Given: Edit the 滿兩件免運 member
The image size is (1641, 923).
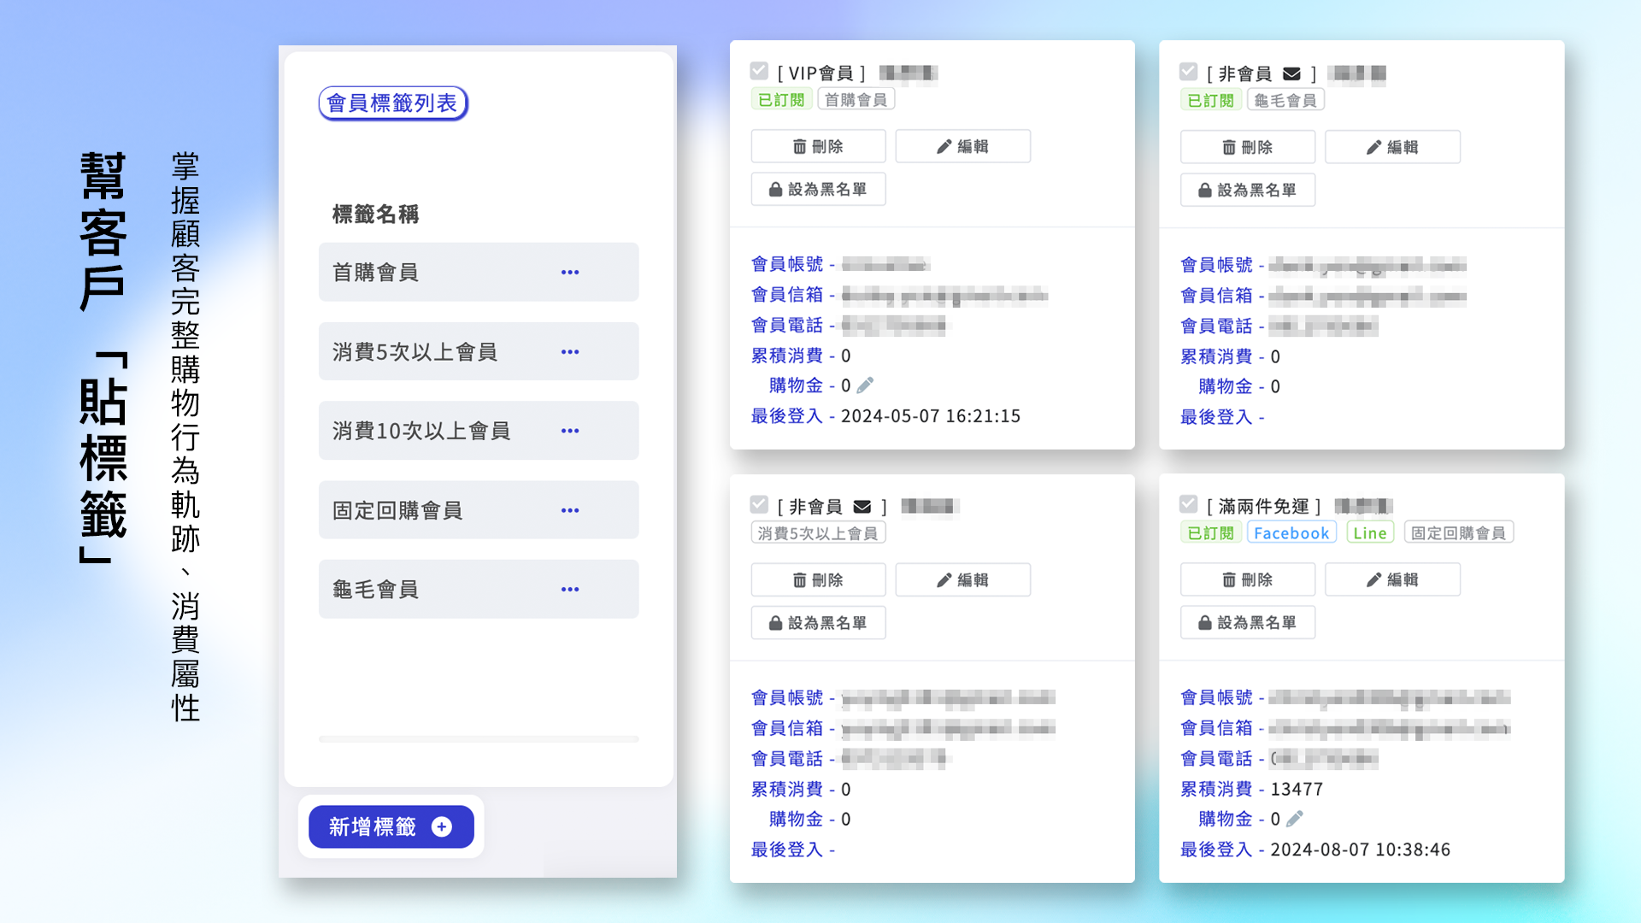Looking at the screenshot, I should [x=1392, y=579].
